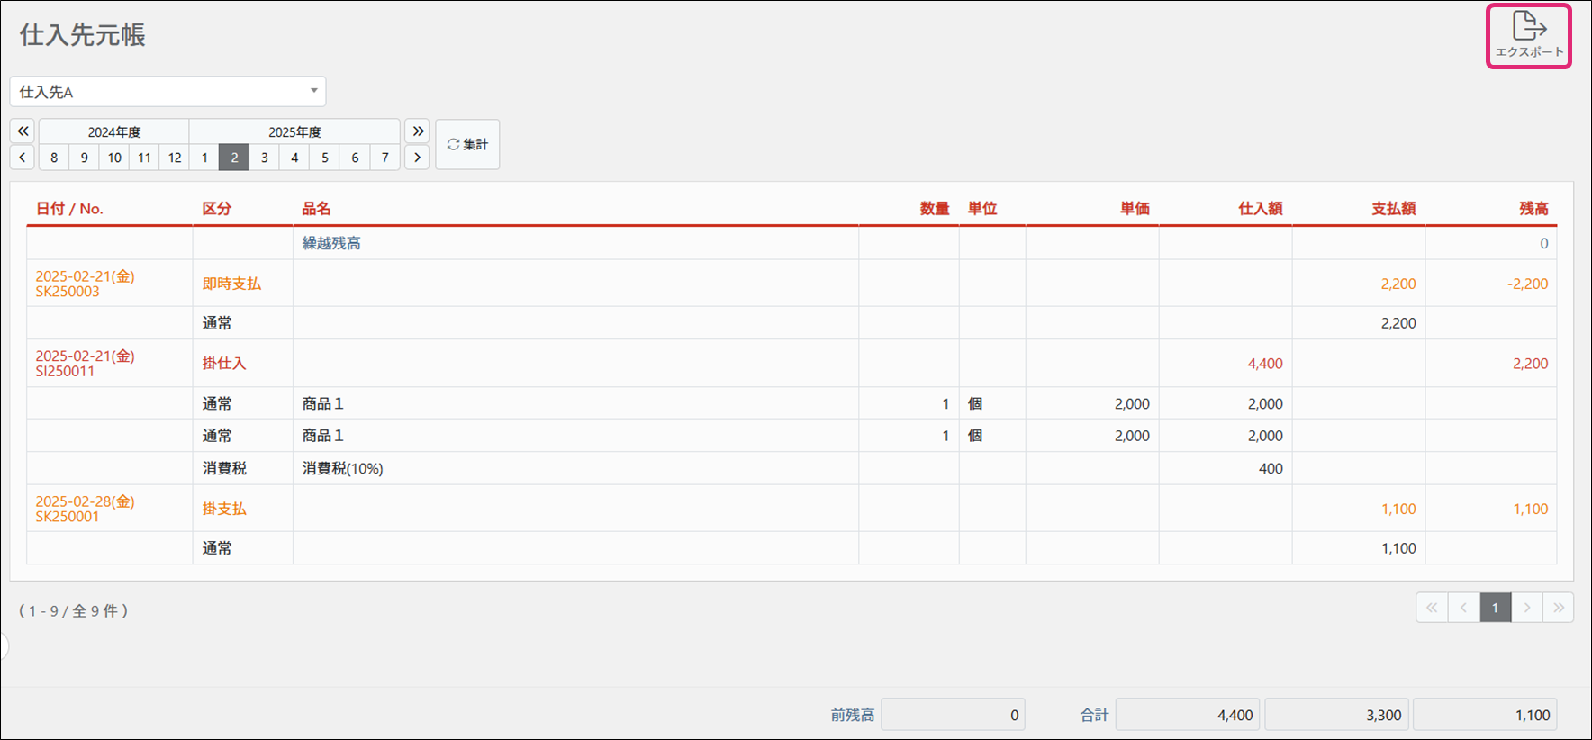Open payment slip SK250001

(68, 517)
